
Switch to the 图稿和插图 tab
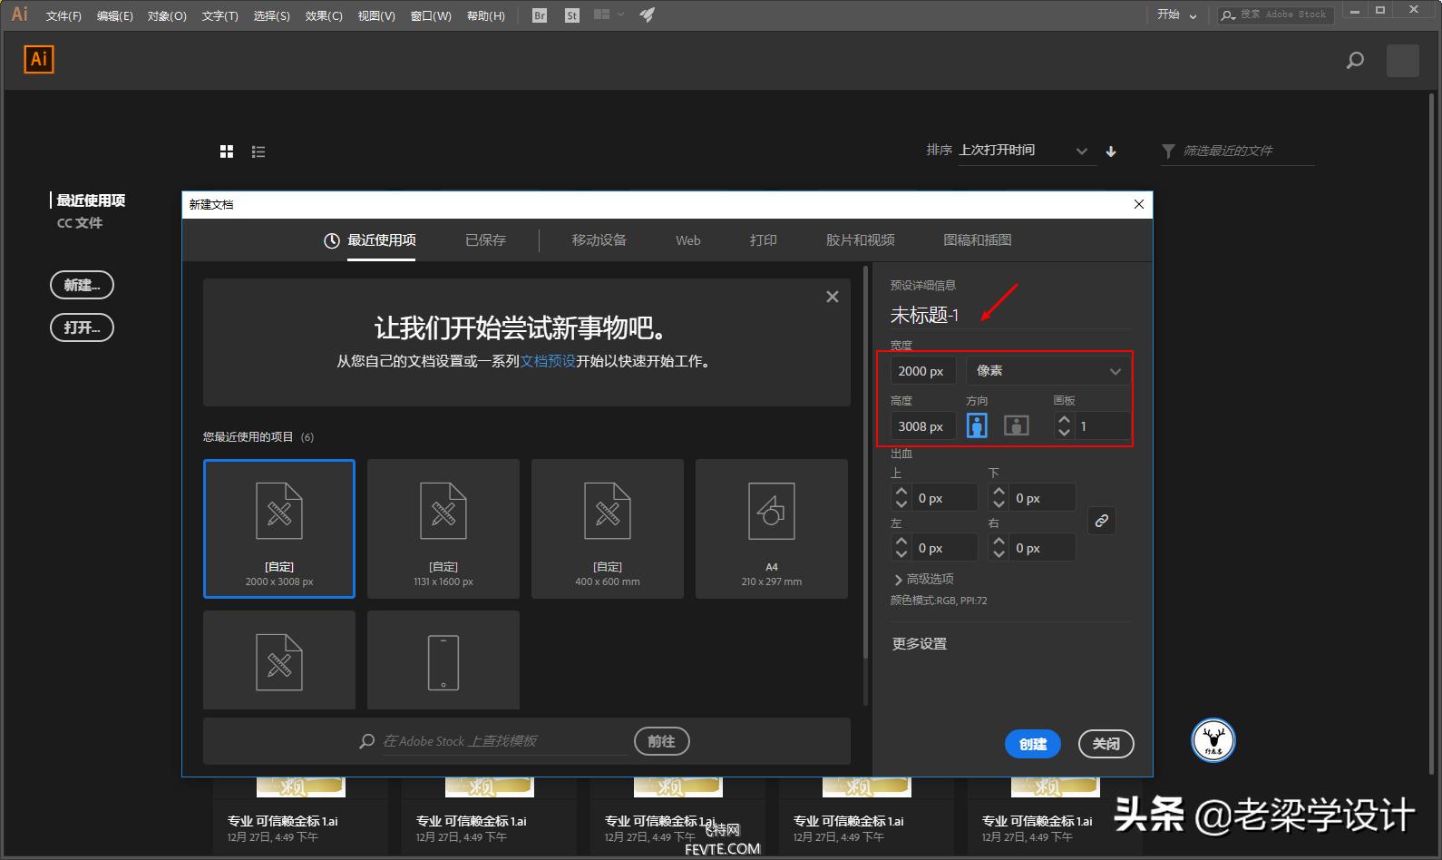click(x=977, y=240)
